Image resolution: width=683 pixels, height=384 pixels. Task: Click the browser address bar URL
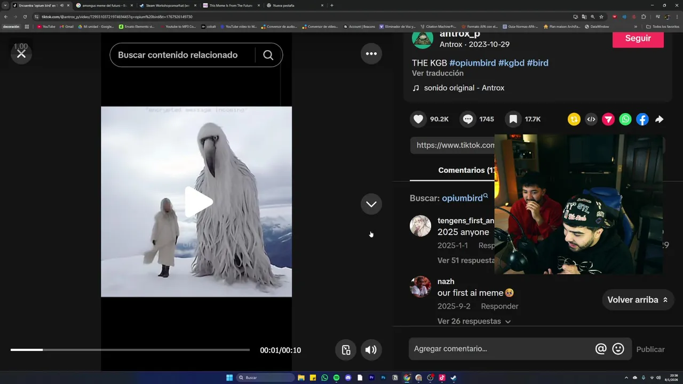(117, 17)
